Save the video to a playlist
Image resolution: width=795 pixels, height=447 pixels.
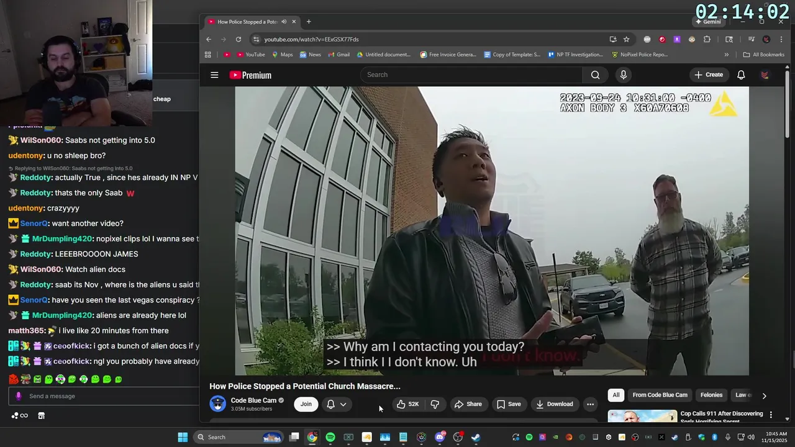[x=509, y=404]
